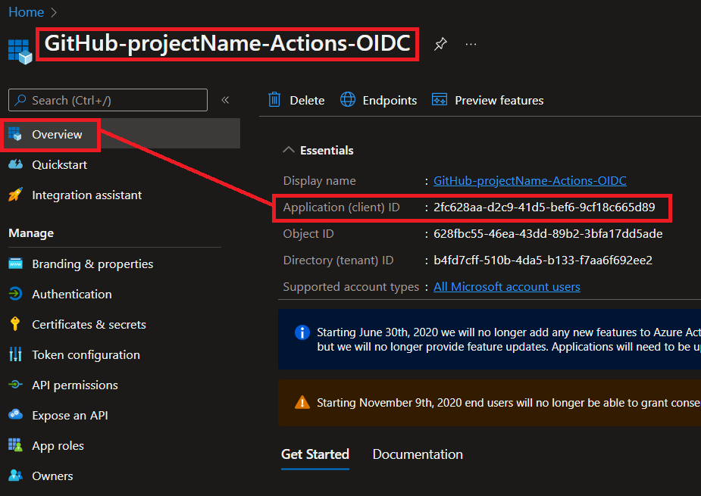Collapse the Essentials section chevron

tap(289, 150)
